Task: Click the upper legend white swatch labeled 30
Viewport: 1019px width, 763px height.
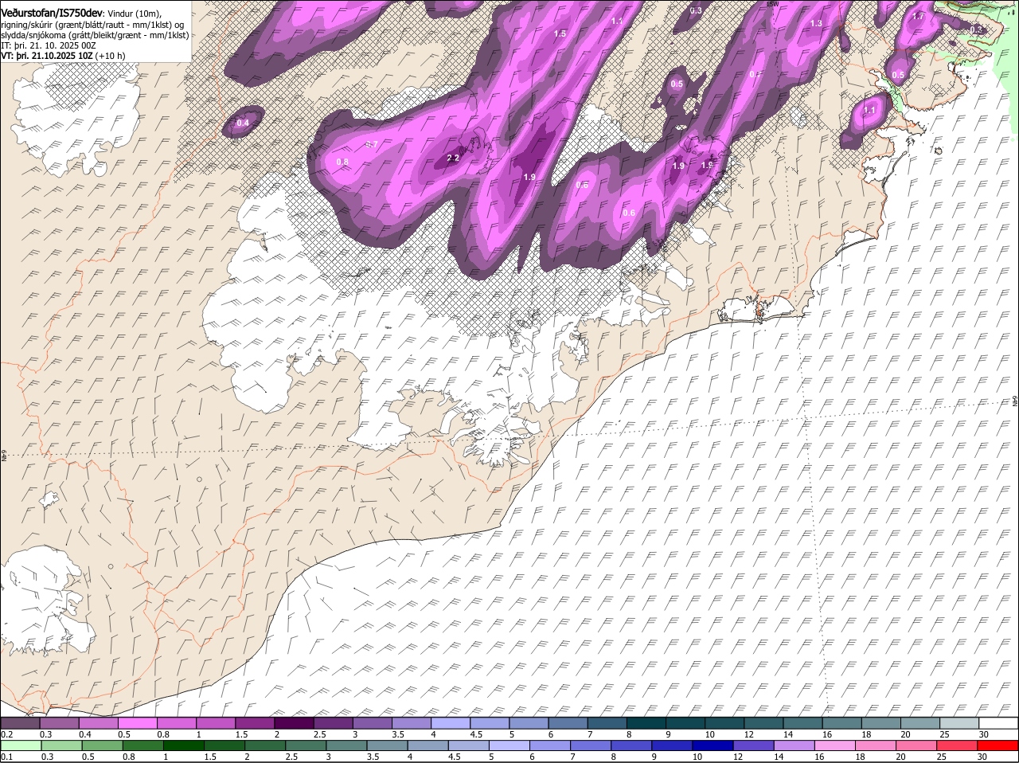Action: click(x=999, y=723)
